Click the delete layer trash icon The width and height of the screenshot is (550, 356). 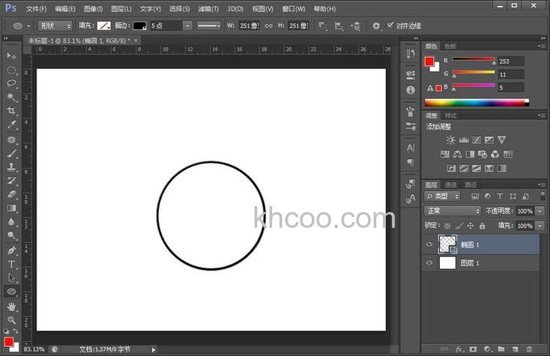(x=530, y=349)
